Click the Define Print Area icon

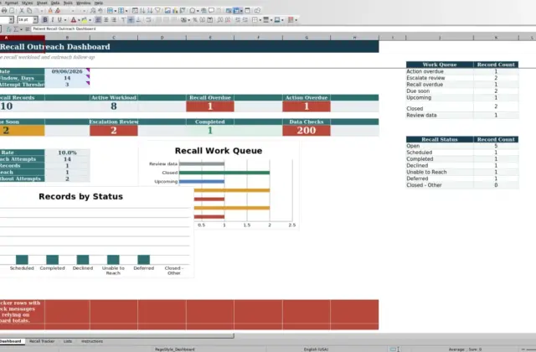tap(229, 11)
